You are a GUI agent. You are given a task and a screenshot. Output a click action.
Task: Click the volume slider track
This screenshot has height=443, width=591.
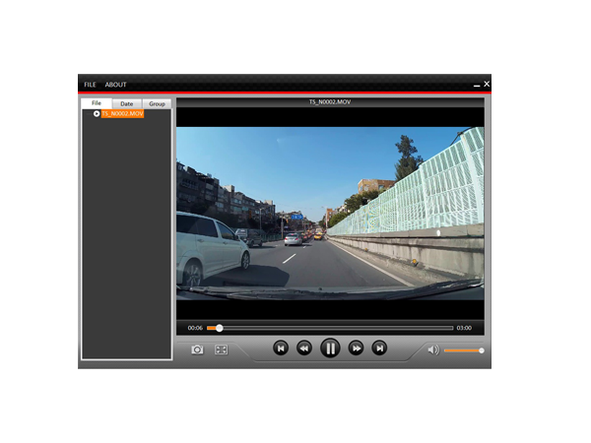click(x=464, y=350)
